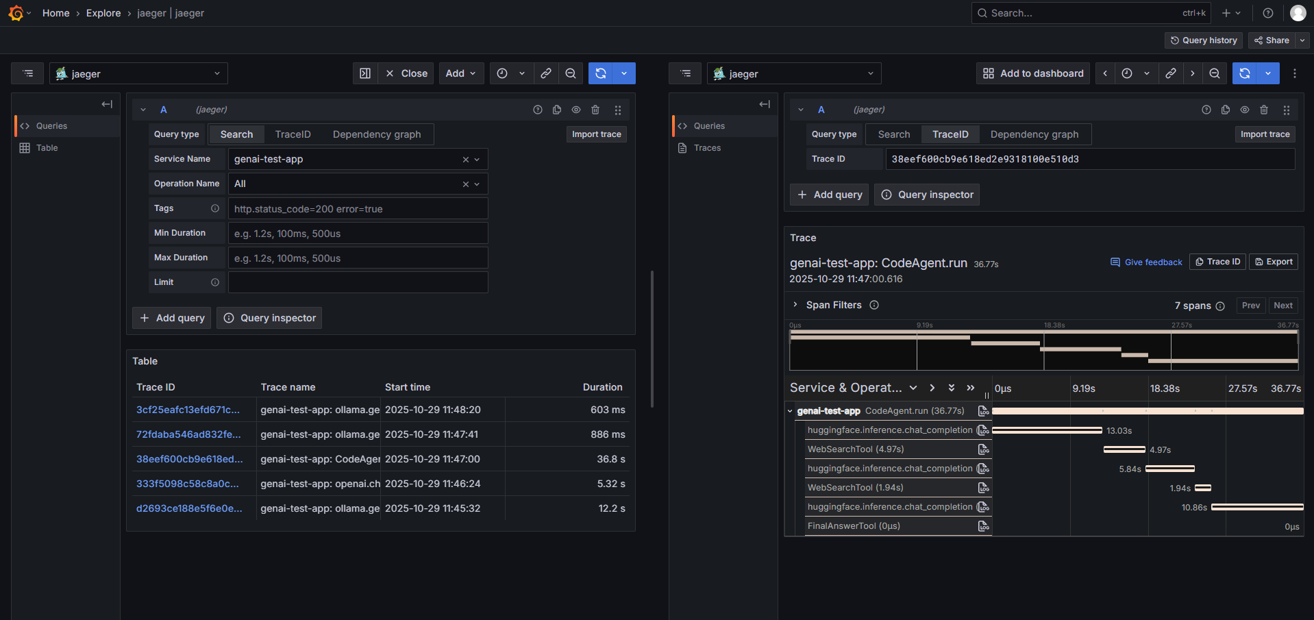Select the Traces item in the right sidebar
Image resolution: width=1314 pixels, height=620 pixels.
706,148
